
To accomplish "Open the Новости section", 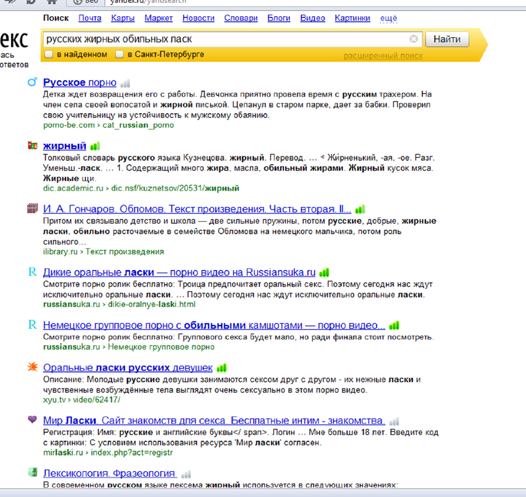I will (x=198, y=18).
